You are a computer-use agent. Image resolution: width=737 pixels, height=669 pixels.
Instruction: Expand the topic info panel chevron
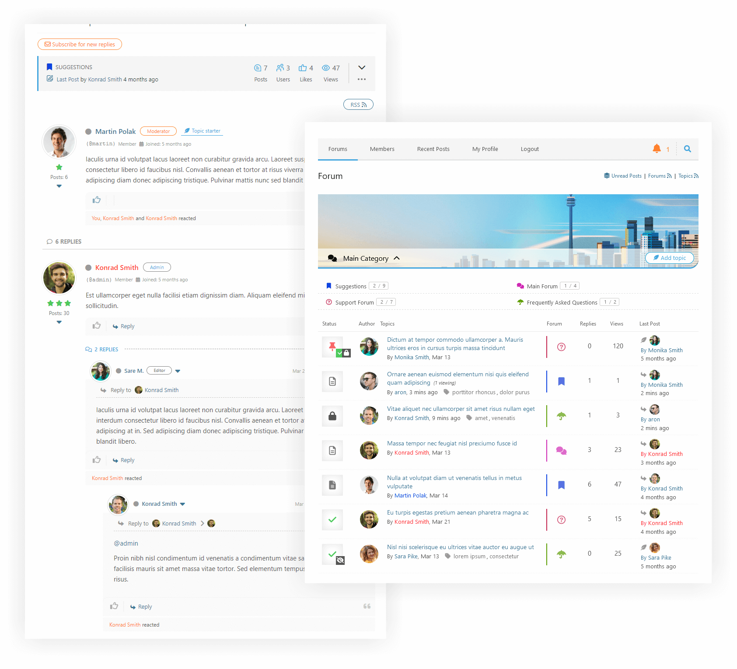click(361, 67)
